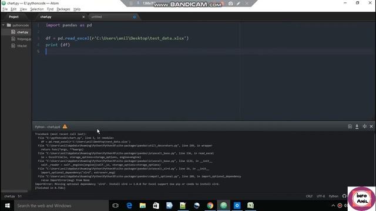This screenshot has width=376, height=211.
Task: Save script output via download icon
Action: click(x=357, y=127)
